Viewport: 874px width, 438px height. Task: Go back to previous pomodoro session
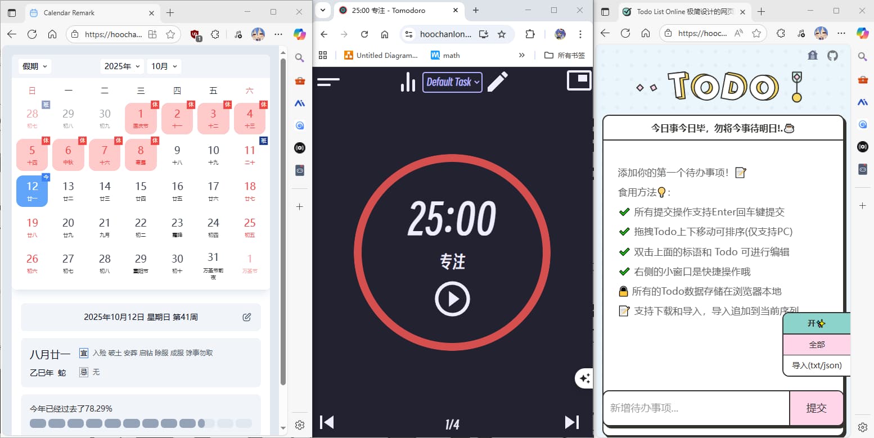tap(327, 422)
